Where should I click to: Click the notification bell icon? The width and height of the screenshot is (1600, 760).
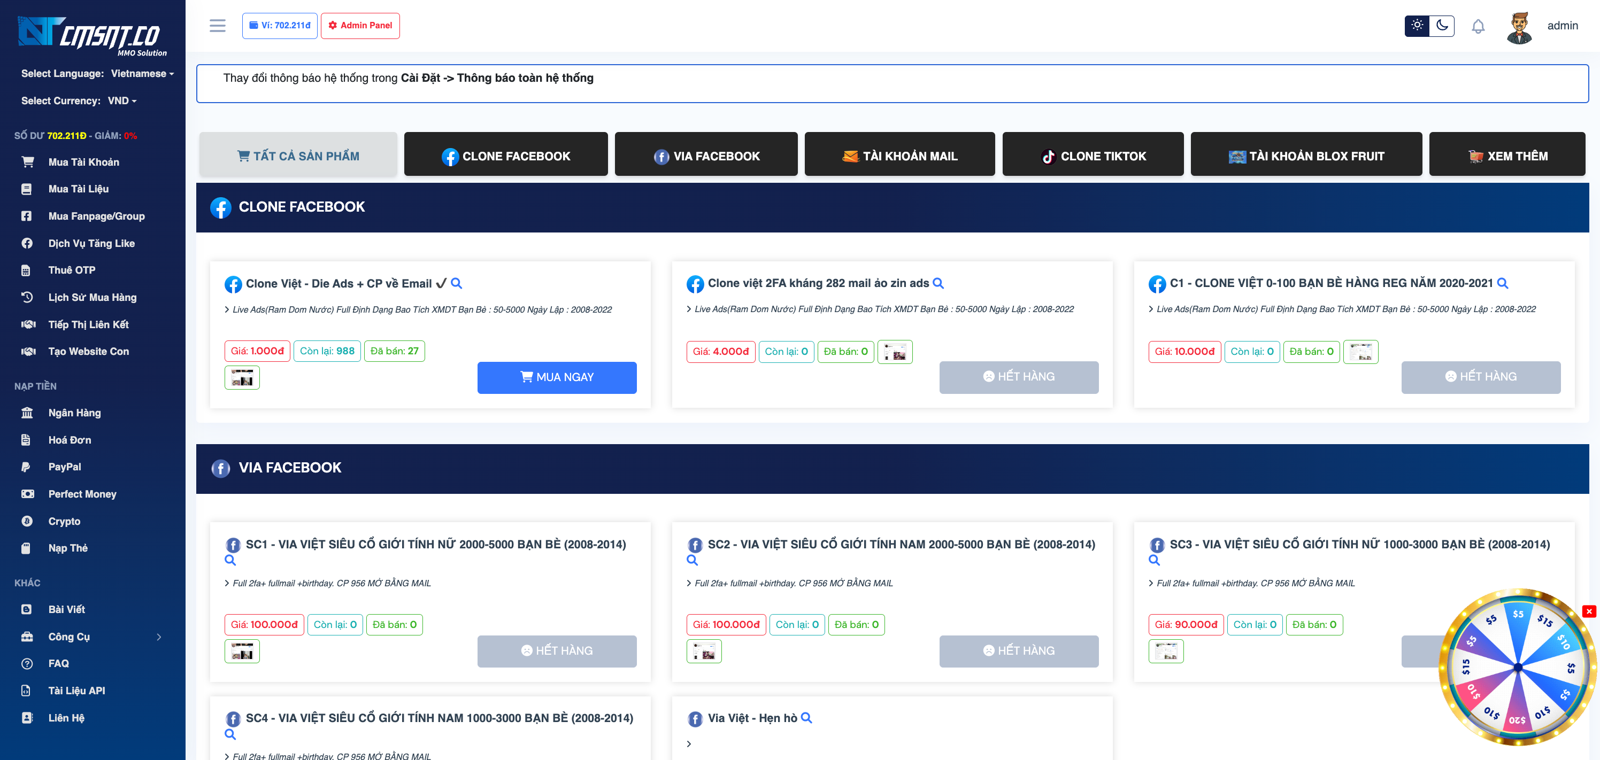pyautogui.click(x=1478, y=26)
